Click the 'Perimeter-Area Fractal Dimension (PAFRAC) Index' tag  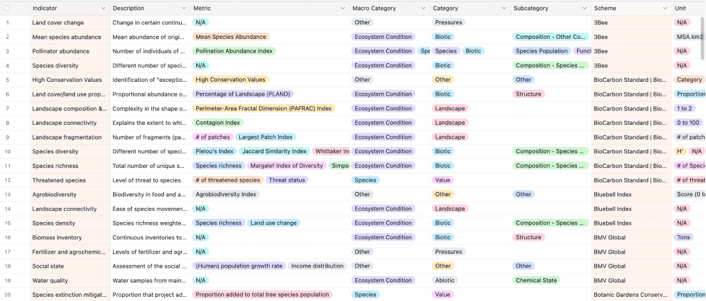pos(264,109)
